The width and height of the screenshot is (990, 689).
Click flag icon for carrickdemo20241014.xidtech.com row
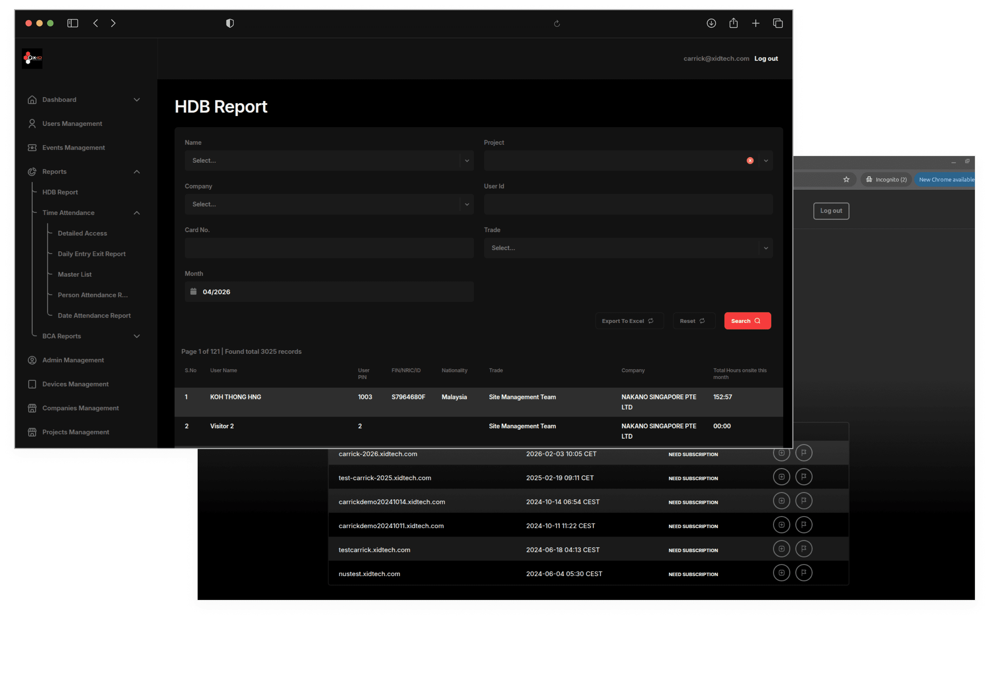point(804,501)
